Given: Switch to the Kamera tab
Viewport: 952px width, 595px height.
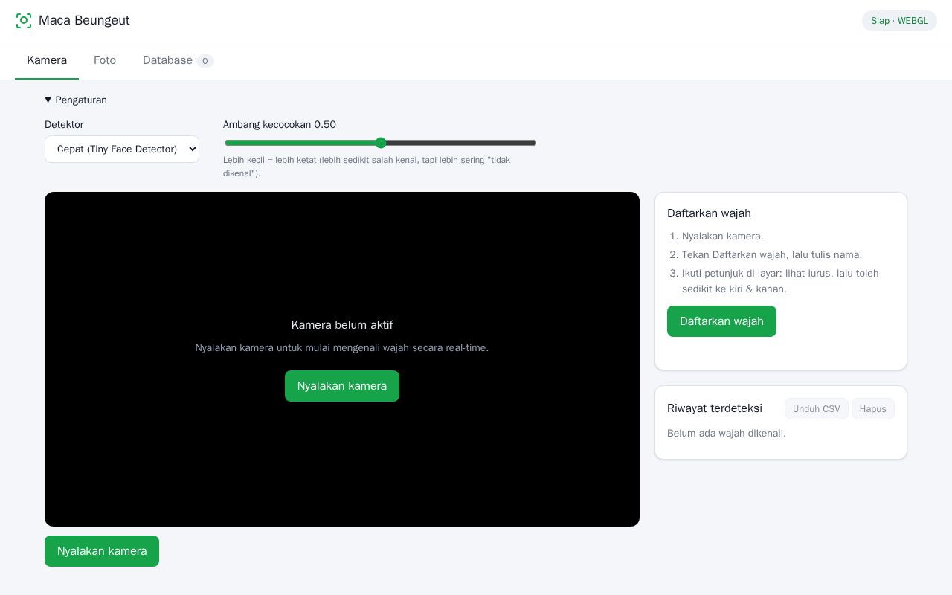Looking at the screenshot, I should click(47, 60).
